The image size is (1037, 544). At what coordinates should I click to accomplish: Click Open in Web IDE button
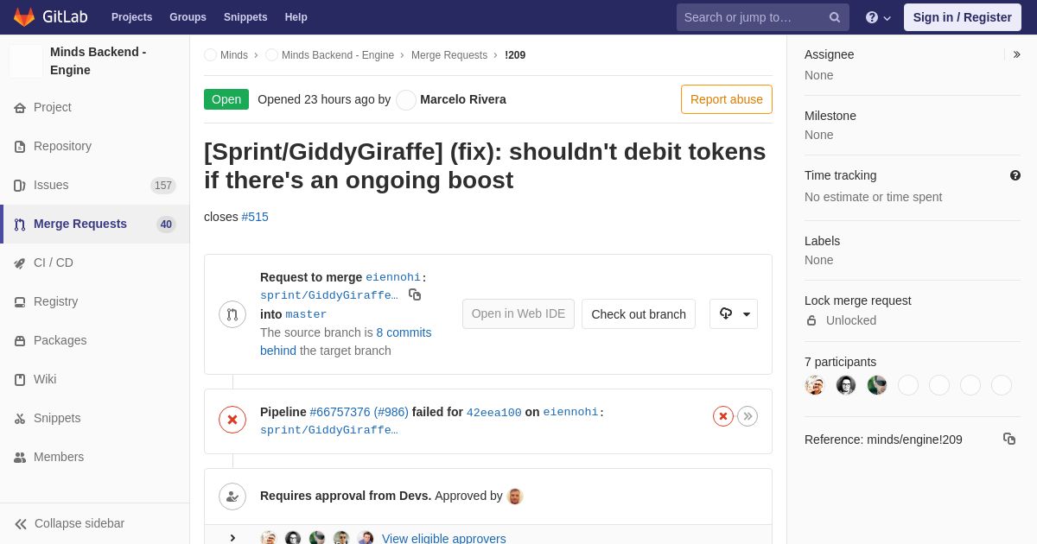[x=518, y=314]
